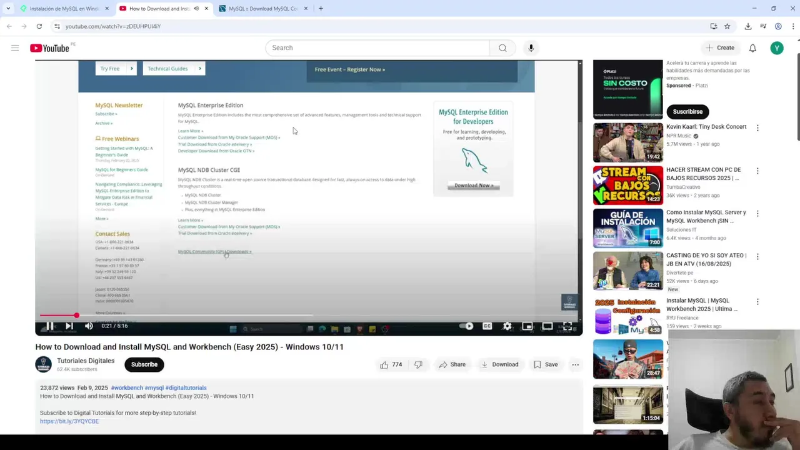Focus the YouTube Search field

(x=377, y=47)
